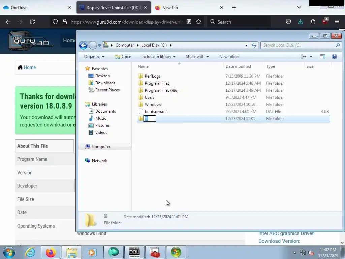Viewport: 345px width, 259px height.
Task: Select the Videos library
Action: (x=101, y=132)
